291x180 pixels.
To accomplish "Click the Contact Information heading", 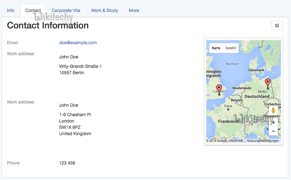I will point(48,25).
